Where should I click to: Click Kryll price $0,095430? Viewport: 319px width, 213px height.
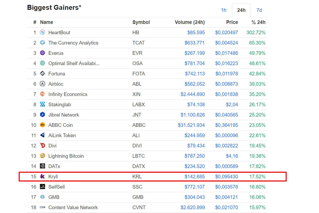click(227, 177)
